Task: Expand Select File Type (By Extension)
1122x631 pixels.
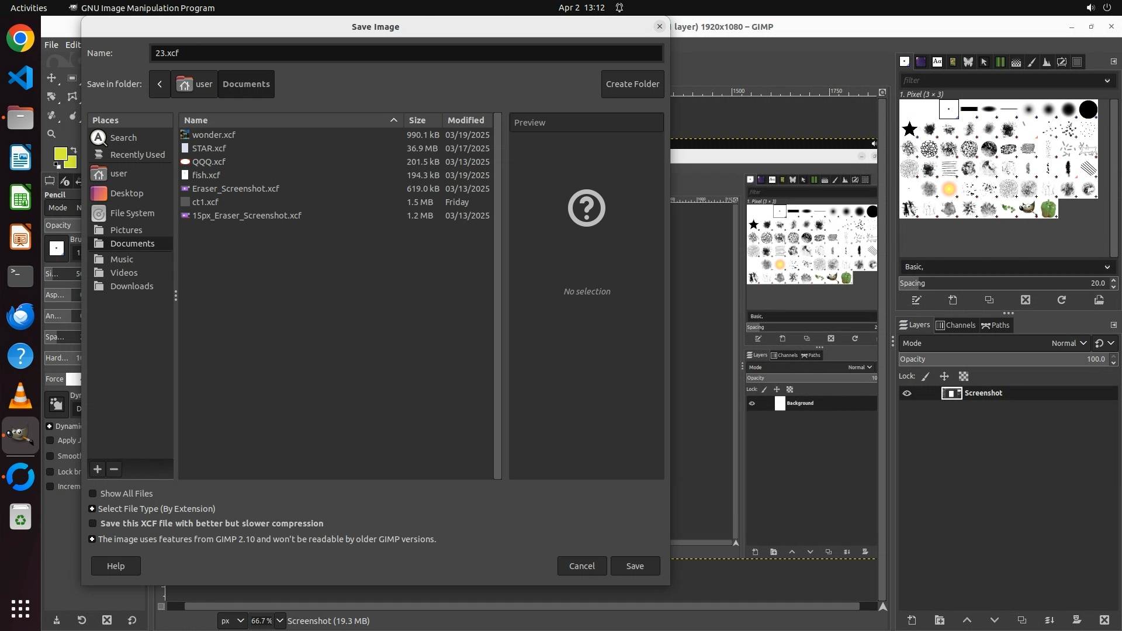Action: point(92,509)
